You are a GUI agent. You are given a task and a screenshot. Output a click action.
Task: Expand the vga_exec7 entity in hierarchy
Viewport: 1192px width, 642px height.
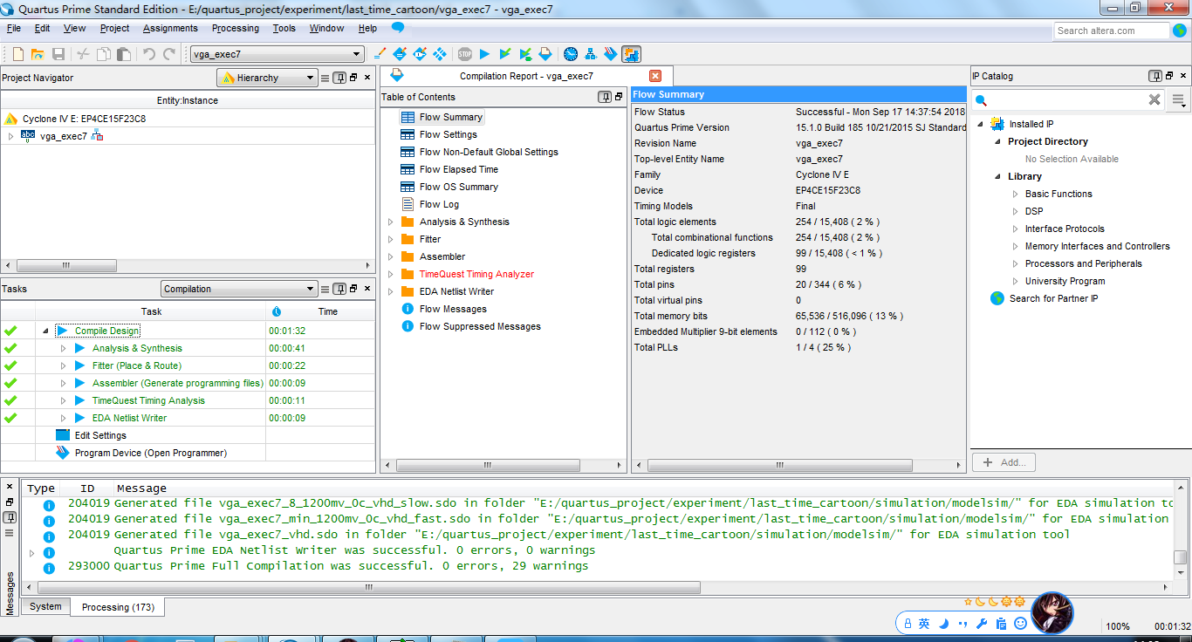click(10, 136)
